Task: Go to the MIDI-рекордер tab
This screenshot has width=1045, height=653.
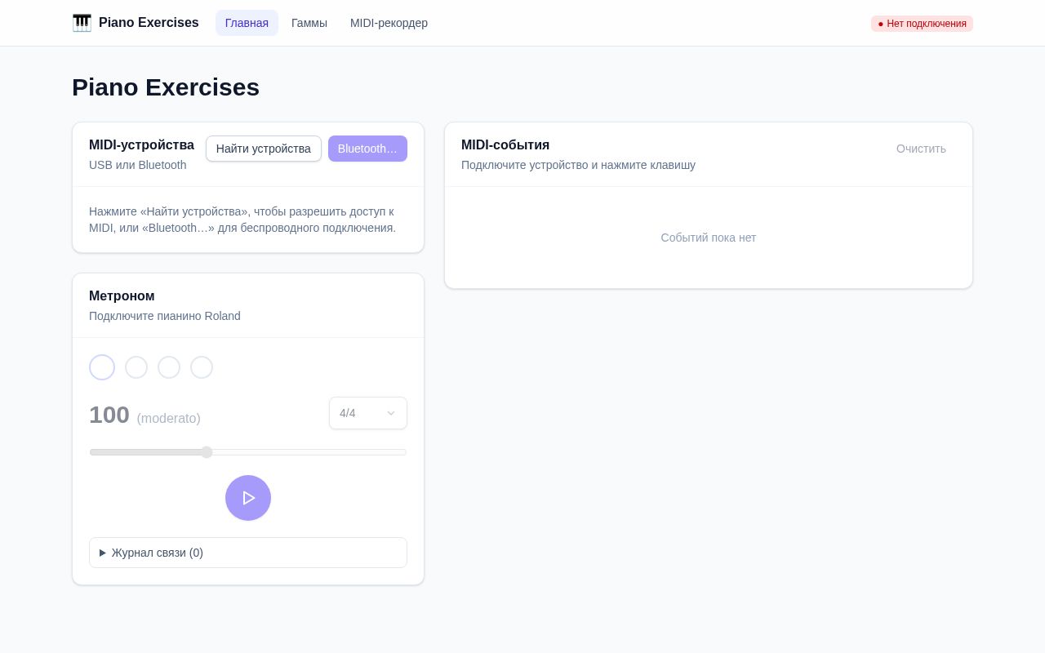Action: click(389, 23)
